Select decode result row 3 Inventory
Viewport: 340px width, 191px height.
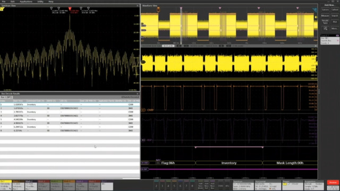tap(70, 112)
